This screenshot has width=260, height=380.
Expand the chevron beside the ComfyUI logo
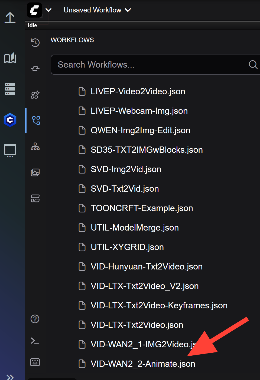[x=48, y=10]
